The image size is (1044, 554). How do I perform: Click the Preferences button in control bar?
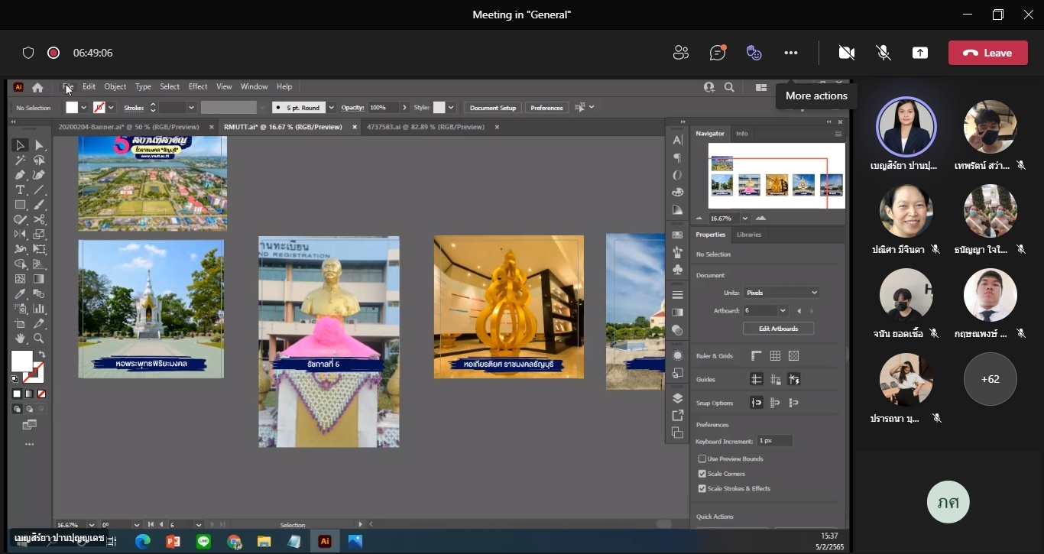[x=547, y=108]
